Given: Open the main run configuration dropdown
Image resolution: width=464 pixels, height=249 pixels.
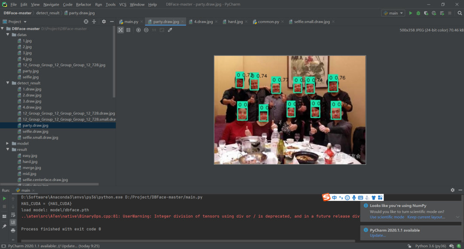Looking at the screenshot, I should tap(393, 13).
